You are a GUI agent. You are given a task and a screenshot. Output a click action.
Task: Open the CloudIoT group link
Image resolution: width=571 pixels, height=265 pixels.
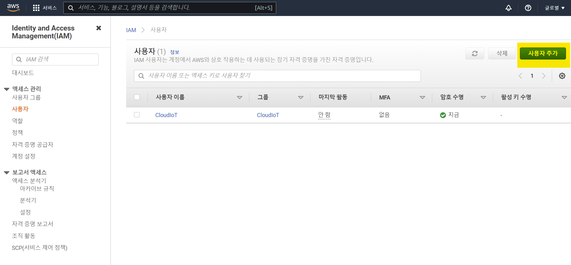click(x=268, y=115)
